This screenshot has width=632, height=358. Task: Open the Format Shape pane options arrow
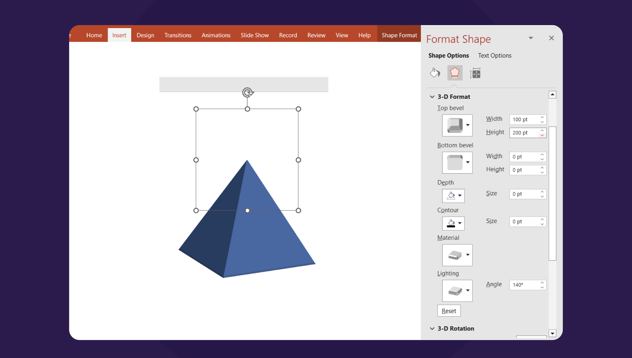[531, 38]
